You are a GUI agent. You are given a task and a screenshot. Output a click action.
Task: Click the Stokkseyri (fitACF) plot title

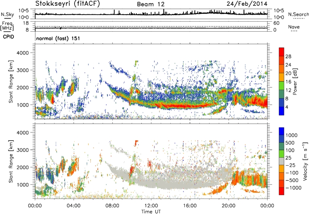(x=68, y=4)
